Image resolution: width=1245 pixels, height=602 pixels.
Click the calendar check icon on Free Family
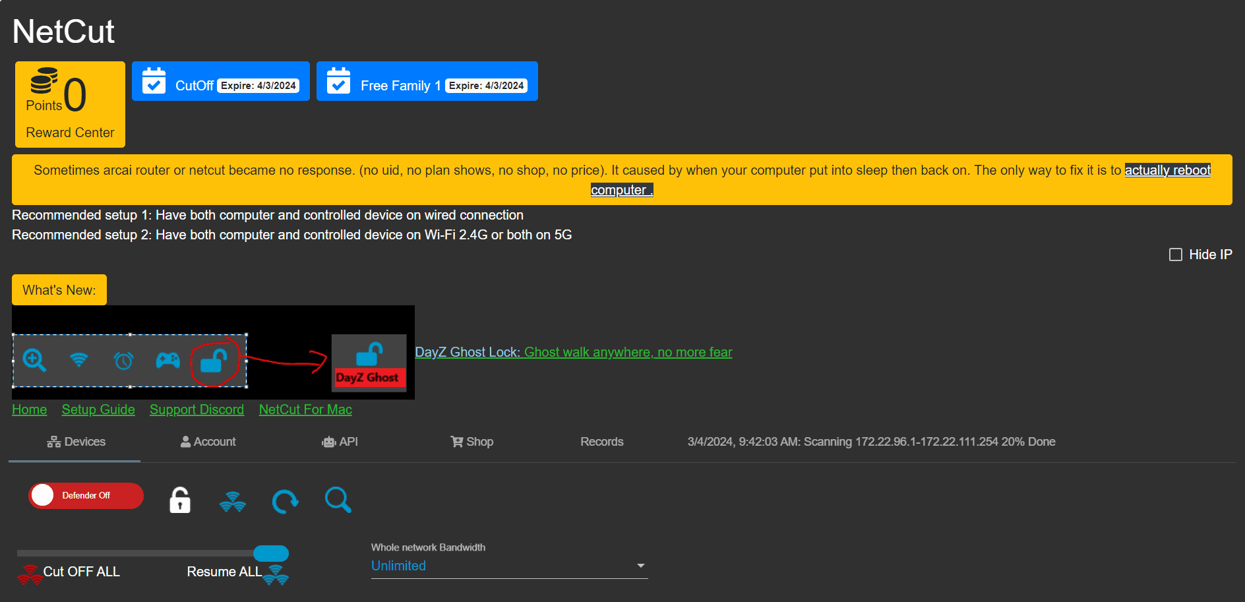pyautogui.click(x=339, y=80)
